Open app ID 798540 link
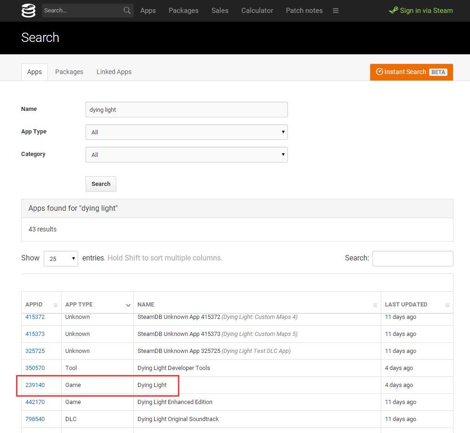The width and height of the screenshot is (470, 433). [x=35, y=419]
